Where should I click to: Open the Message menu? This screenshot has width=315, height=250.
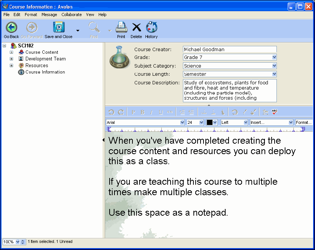(49, 15)
